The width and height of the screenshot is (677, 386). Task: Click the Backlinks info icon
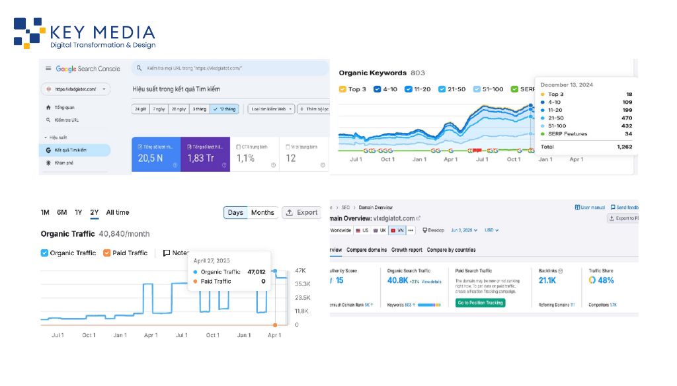(561, 271)
